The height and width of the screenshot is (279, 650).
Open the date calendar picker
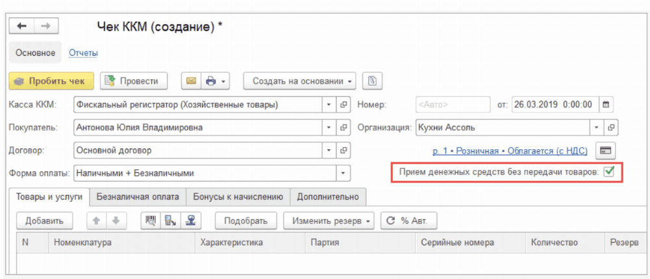click(606, 104)
